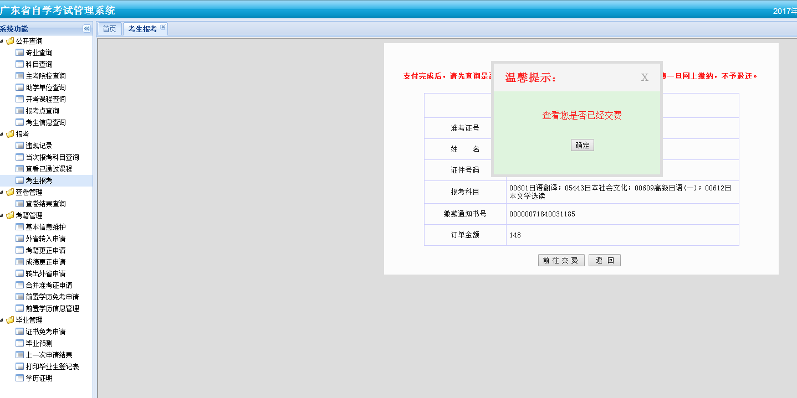Collapse the 报考 tree folder arrow
Image resolution: width=797 pixels, height=398 pixels.
tap(2, 134)
